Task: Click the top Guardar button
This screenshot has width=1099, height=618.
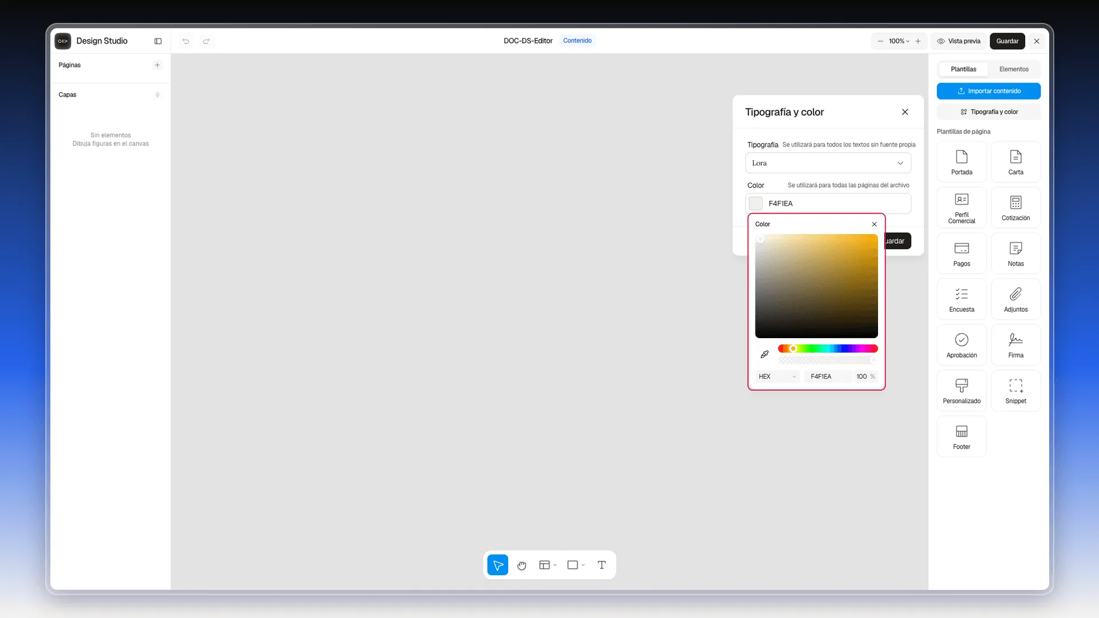Action: [1007, 41]
